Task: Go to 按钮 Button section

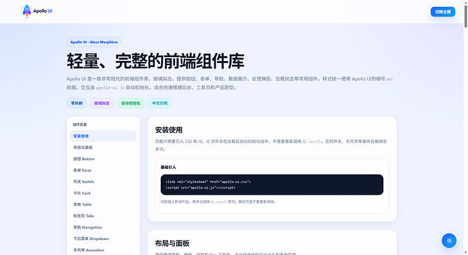Action: (103, 159)
